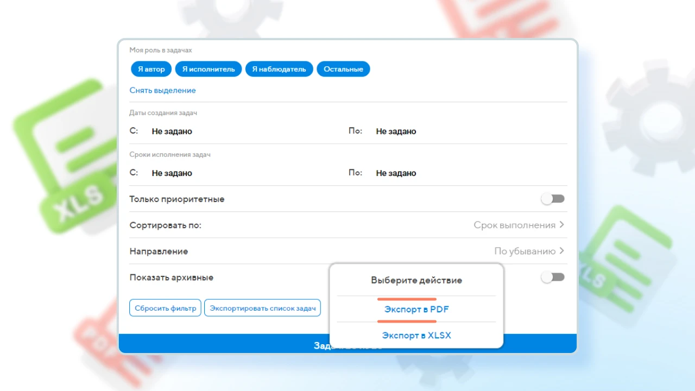Toggle the "Я автор" role chip
Viewport: 695px width, 391px height.
point(151,69)
